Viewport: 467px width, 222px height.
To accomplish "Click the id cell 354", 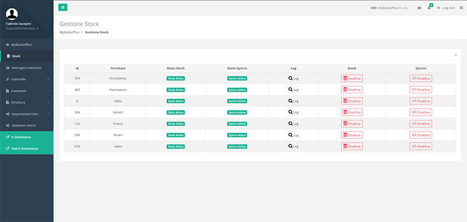I will tap(77, 78).
